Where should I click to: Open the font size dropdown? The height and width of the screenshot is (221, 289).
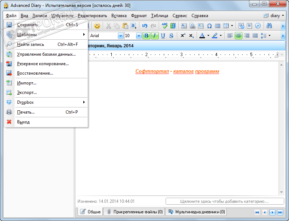click(139, 36)
